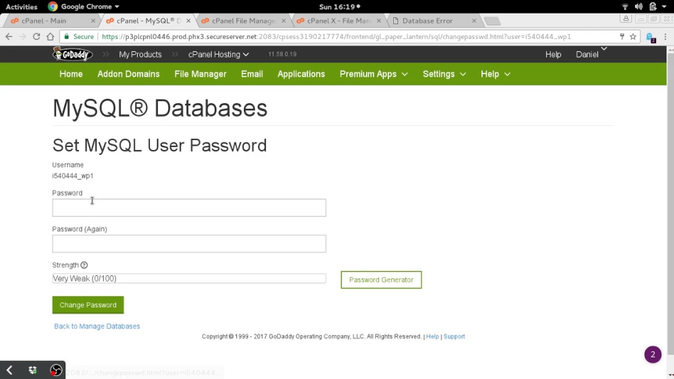Open the Premium Apps dropdown menu
This screenshot has width=674, height=379.
(x=373, y=74)
